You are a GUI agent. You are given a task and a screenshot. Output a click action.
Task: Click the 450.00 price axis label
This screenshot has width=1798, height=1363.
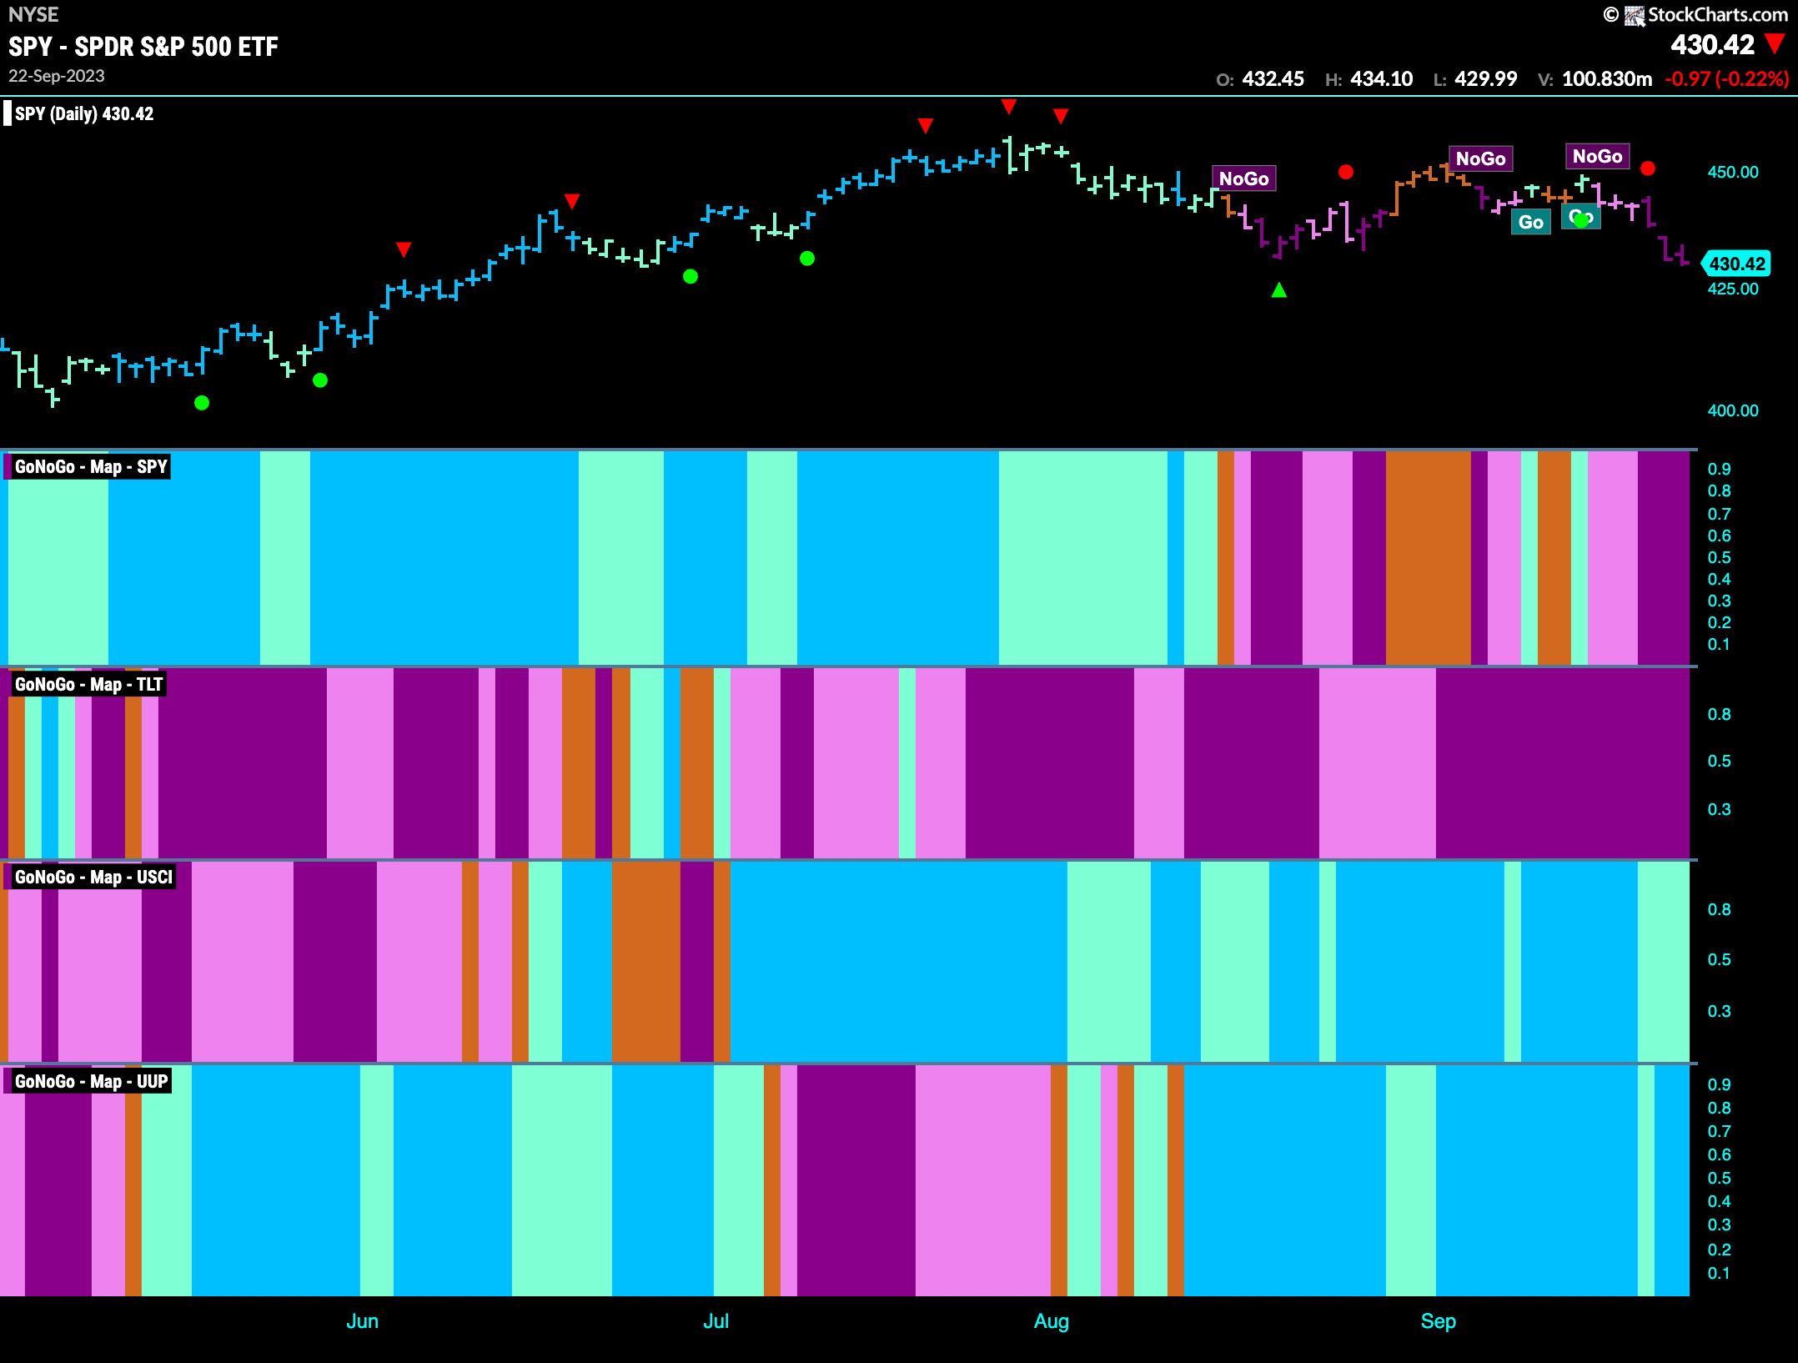click(x=1733, y=172)
